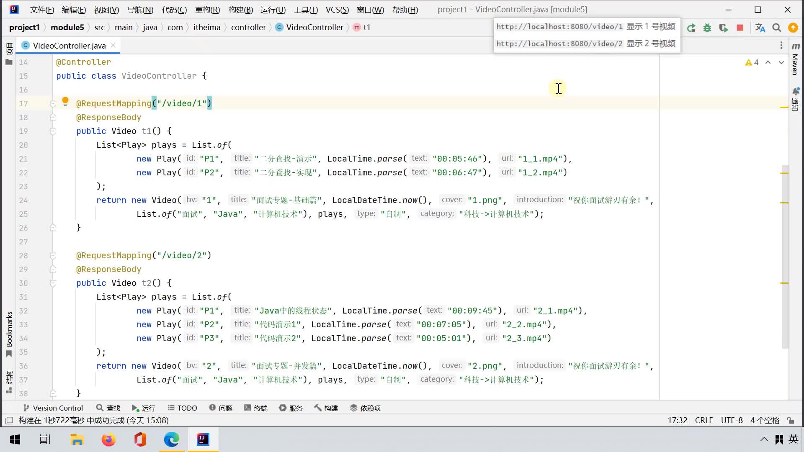
Task: Click Run with Coverage shield icon
Action: click(723, 28)
